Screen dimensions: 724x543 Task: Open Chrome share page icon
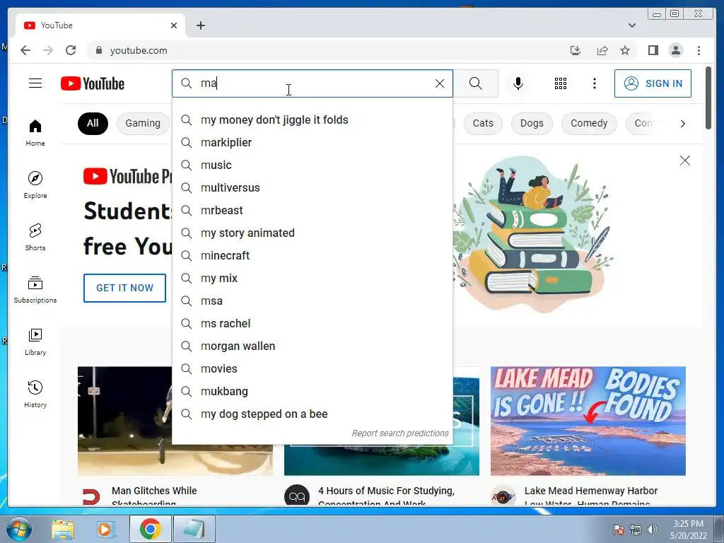(602, 50)
